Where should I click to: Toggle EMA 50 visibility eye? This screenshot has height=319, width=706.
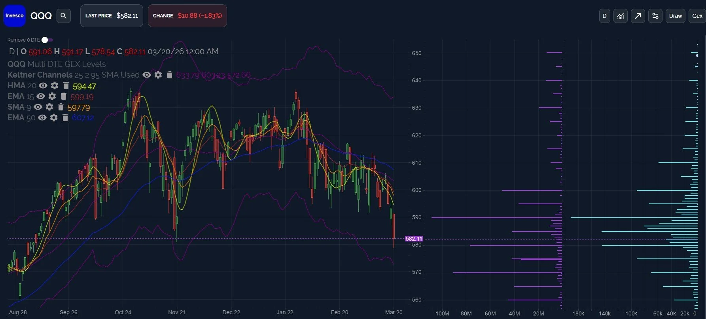(42, 118)
